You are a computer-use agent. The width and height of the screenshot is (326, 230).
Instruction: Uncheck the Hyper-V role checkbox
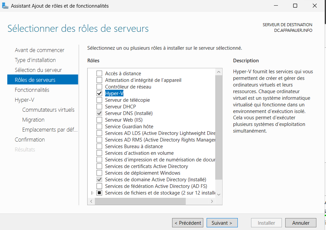[99, 93]
